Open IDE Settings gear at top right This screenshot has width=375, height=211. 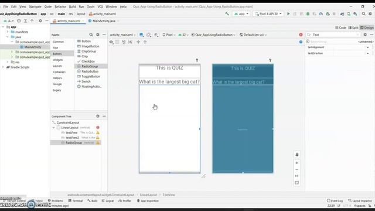(370, 14)
